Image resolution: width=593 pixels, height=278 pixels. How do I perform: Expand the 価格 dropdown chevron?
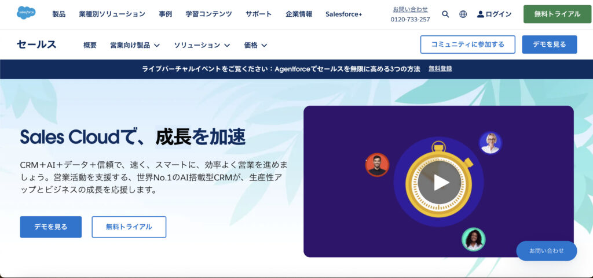coord(264,45)
